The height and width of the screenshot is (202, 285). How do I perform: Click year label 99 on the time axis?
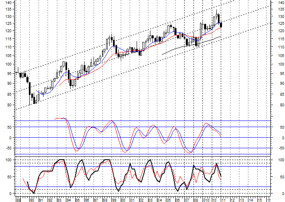(114, 200)
